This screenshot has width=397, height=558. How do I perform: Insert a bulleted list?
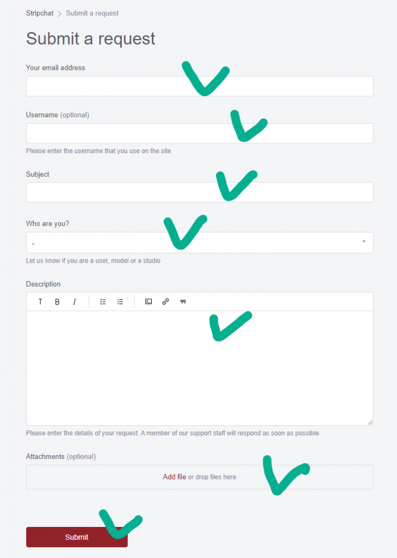[103, 302]
